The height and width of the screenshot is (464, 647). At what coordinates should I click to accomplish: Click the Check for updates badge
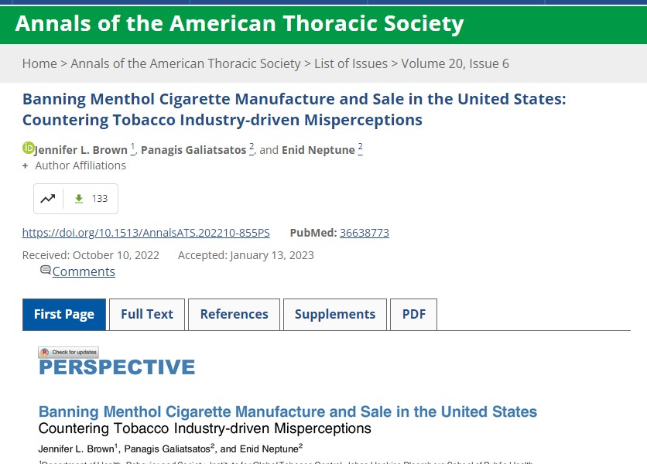[67, 352]
